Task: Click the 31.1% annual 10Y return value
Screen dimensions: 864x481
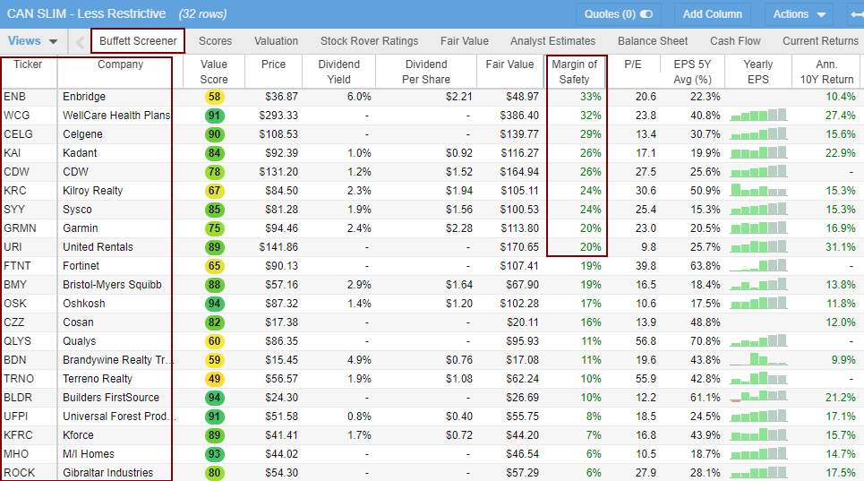Action: pyautogui.click(x=841, y=247)
